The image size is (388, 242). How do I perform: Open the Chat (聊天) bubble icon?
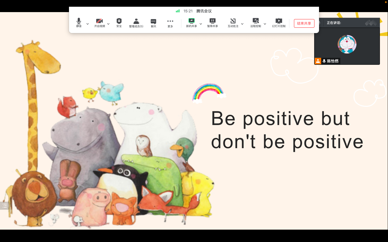(x=153, y=23)
